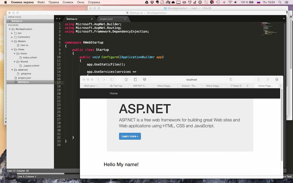Click the Safari page vertical scrollbar
The image size is (293, 183).
click(282, 125)
